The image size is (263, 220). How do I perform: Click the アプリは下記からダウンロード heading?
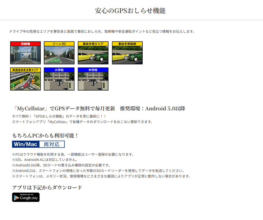click(x=47, y=187)
